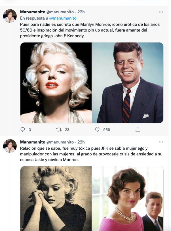Open the blonde woman photo with red lipstick

pyautogui.click(x=56, y=83)
